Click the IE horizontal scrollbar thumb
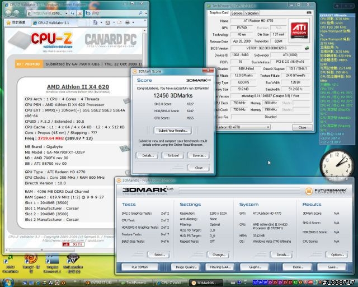 point(42,250)
